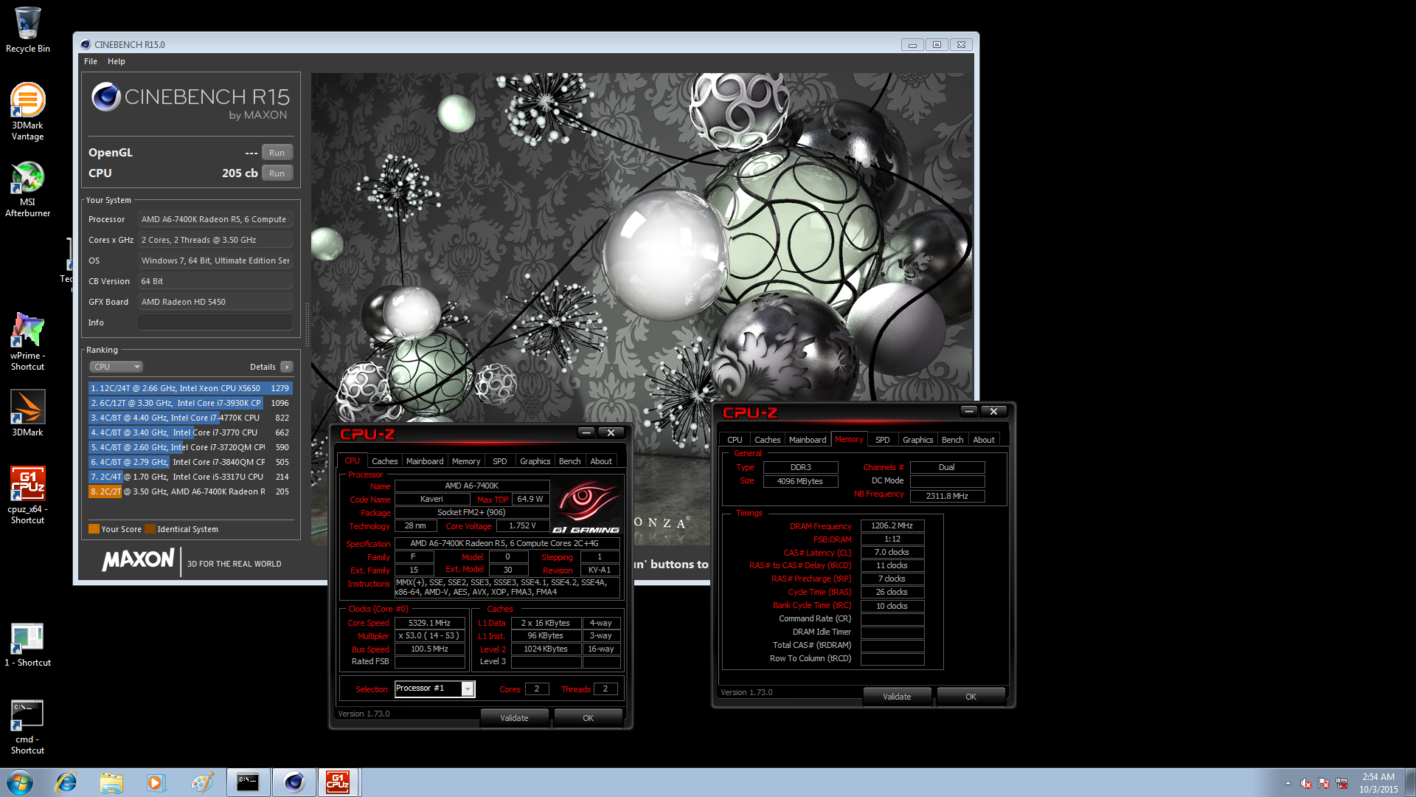Image resolution: width=1416 pixels, height=797 pixels.
Task: Open the Recycle Bin desktop icon
Action: [x=28, y=30]
